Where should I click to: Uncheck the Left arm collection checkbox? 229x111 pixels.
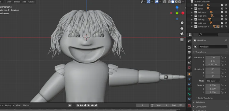pyautogui.click(x=222, y=12)
